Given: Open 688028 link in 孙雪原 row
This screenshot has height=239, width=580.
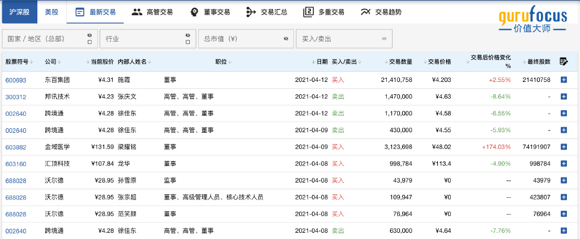Looking at the screenshot, I should (16, 181).
